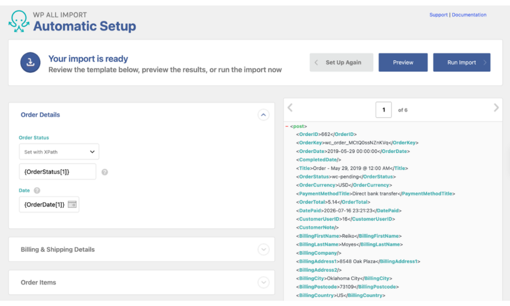Click the Order Status field label
The image size is (510, 306).
click(34, 138)
